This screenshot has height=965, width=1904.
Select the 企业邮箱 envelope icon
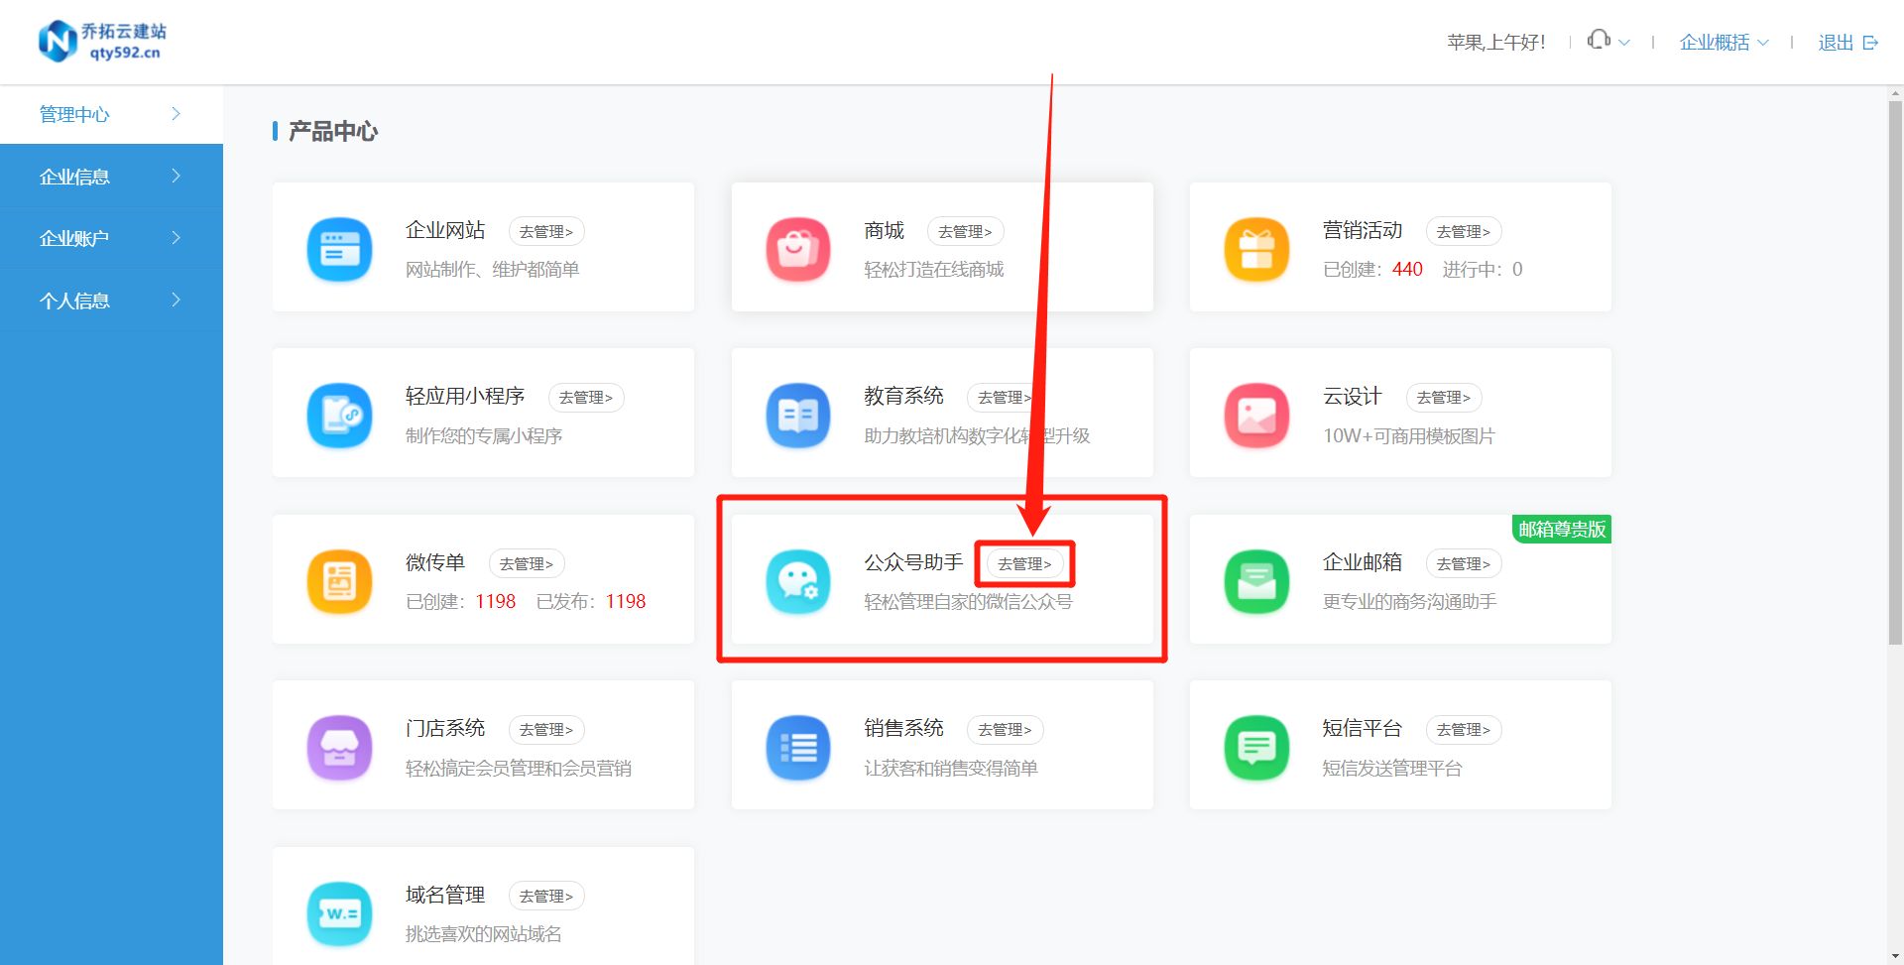pos(1256,581)
